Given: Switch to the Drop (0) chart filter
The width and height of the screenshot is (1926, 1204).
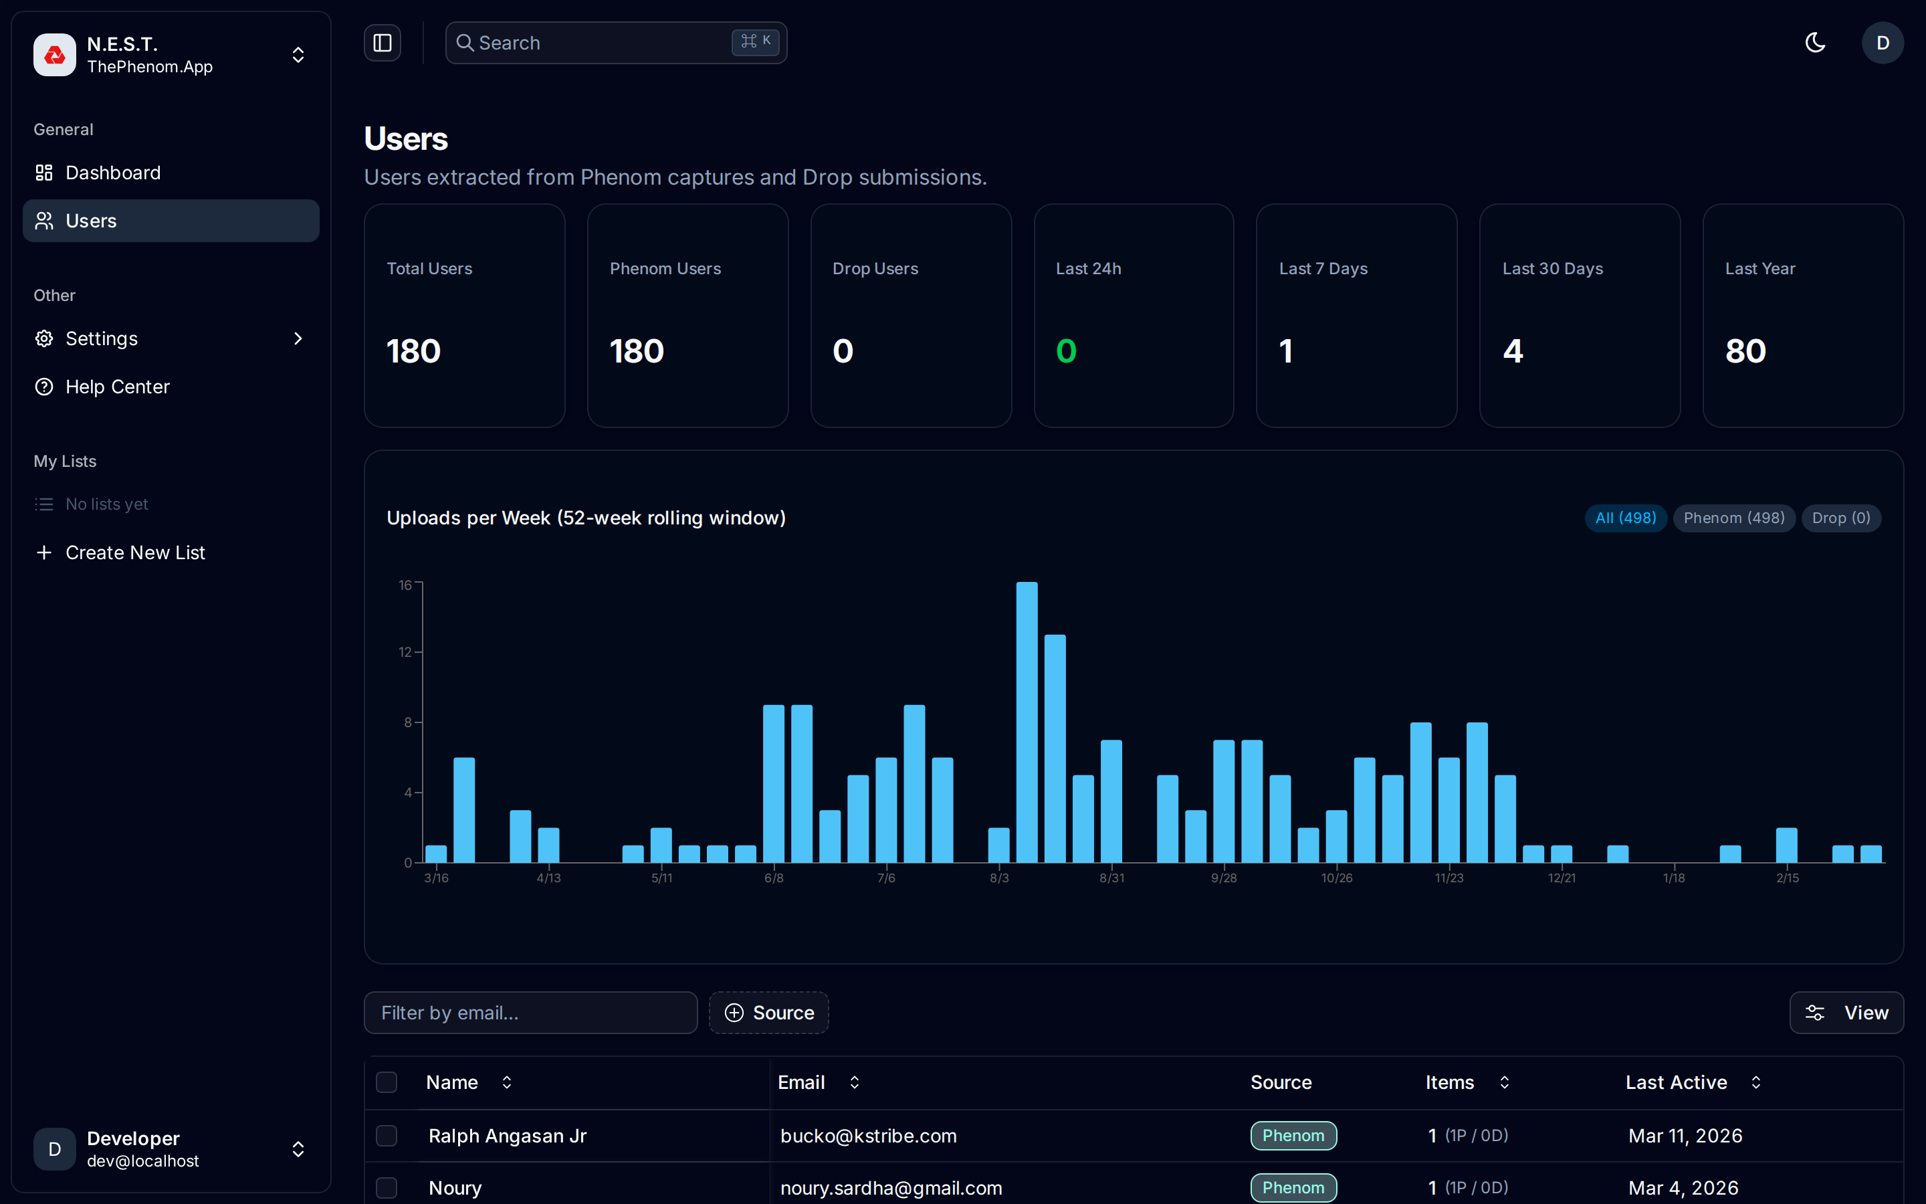Looking at the screenshot, I should pyautogui.click(x=1841, y=518).
